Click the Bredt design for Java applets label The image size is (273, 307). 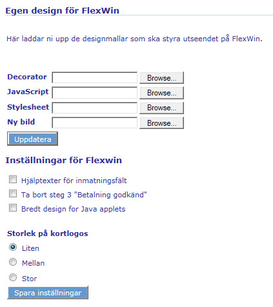point(73,209)
